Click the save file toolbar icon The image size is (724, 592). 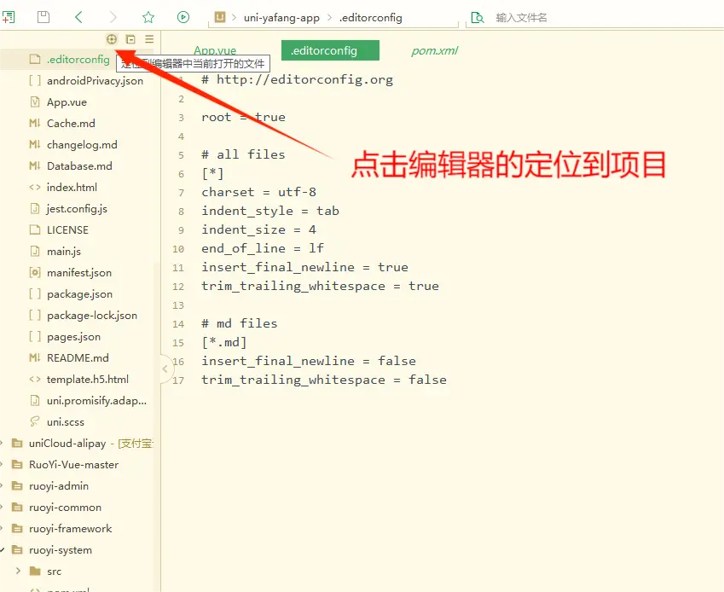point(43,17)
